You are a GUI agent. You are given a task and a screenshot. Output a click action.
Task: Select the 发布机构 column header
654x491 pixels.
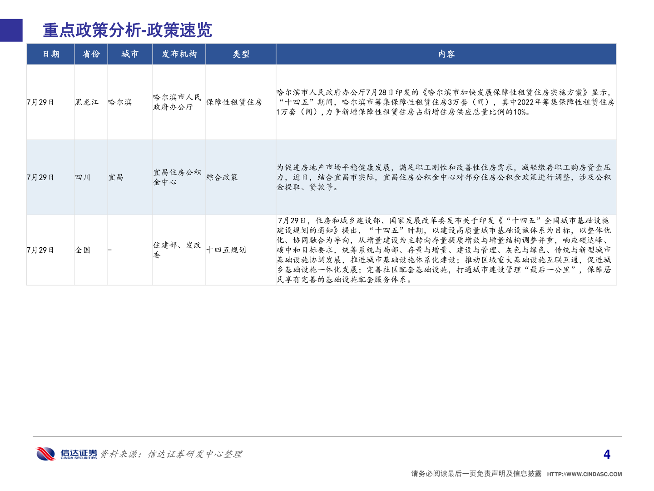click(x=179, y=54)
